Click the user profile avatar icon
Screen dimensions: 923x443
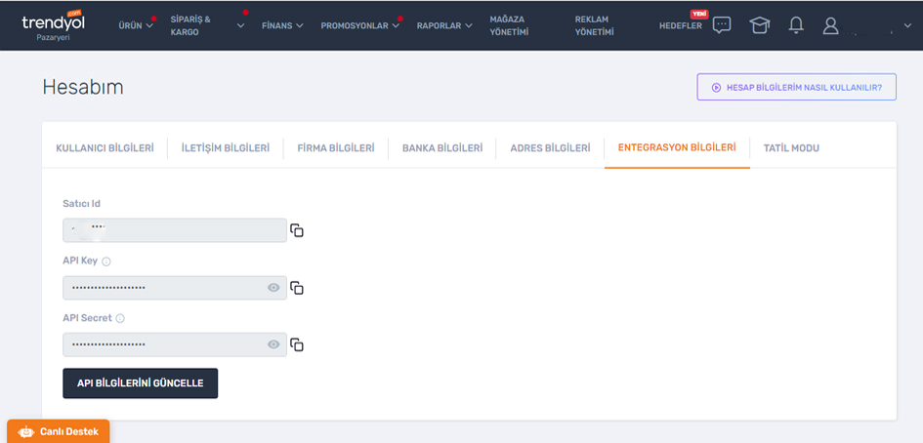coord(830,25)
